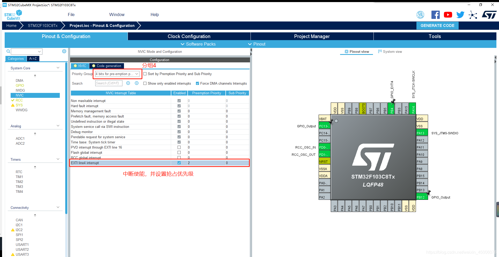499x257 pixels.
Task: Switch to Clock Configuration tab
Action: pyautogui.click(x=189, y=36)
